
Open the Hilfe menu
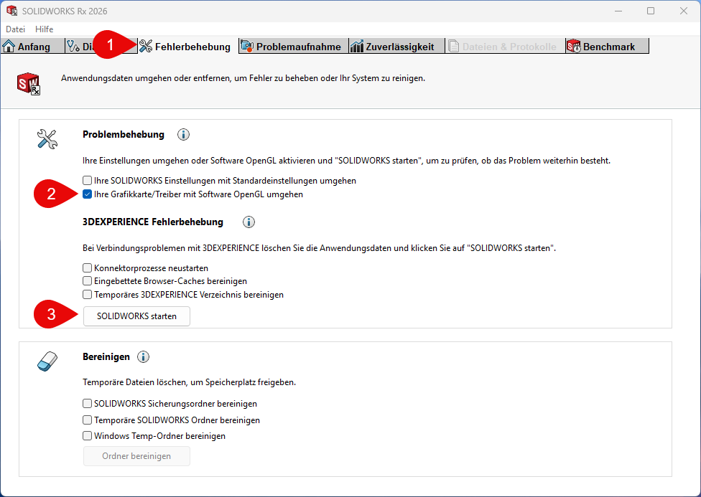click(44, 29)
